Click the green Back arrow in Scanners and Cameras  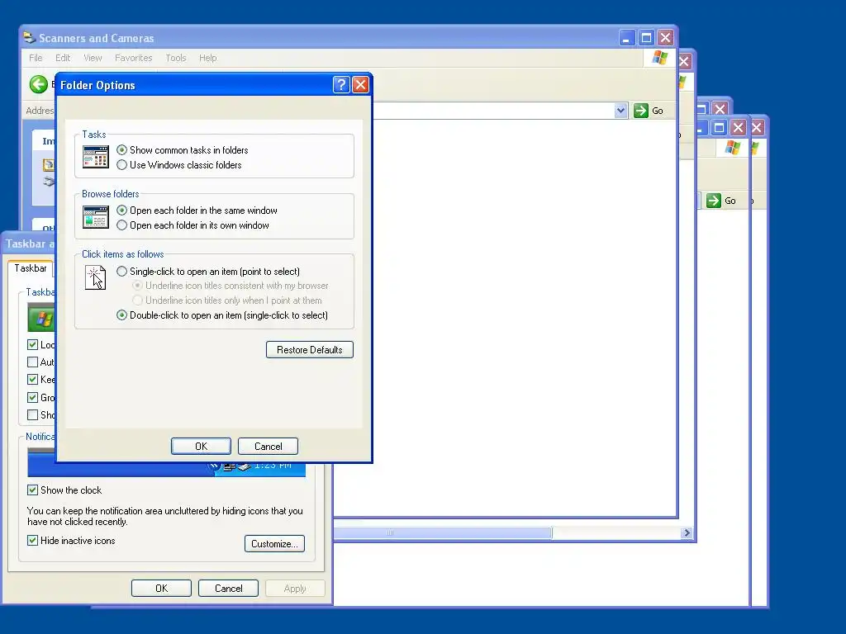[x=38, y=84]
